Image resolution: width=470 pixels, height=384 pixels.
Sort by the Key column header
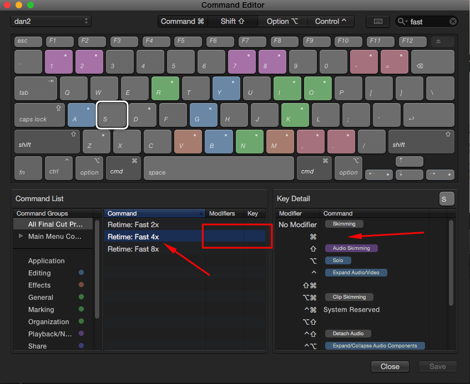tap(255, 213)
